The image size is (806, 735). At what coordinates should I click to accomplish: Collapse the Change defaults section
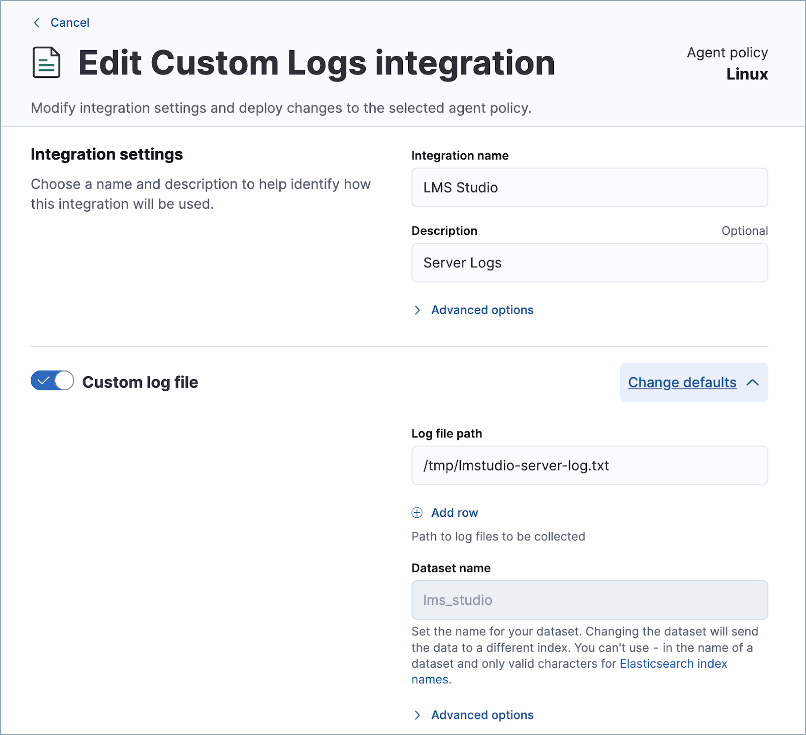pyautogui.click(x=693, y=382)
